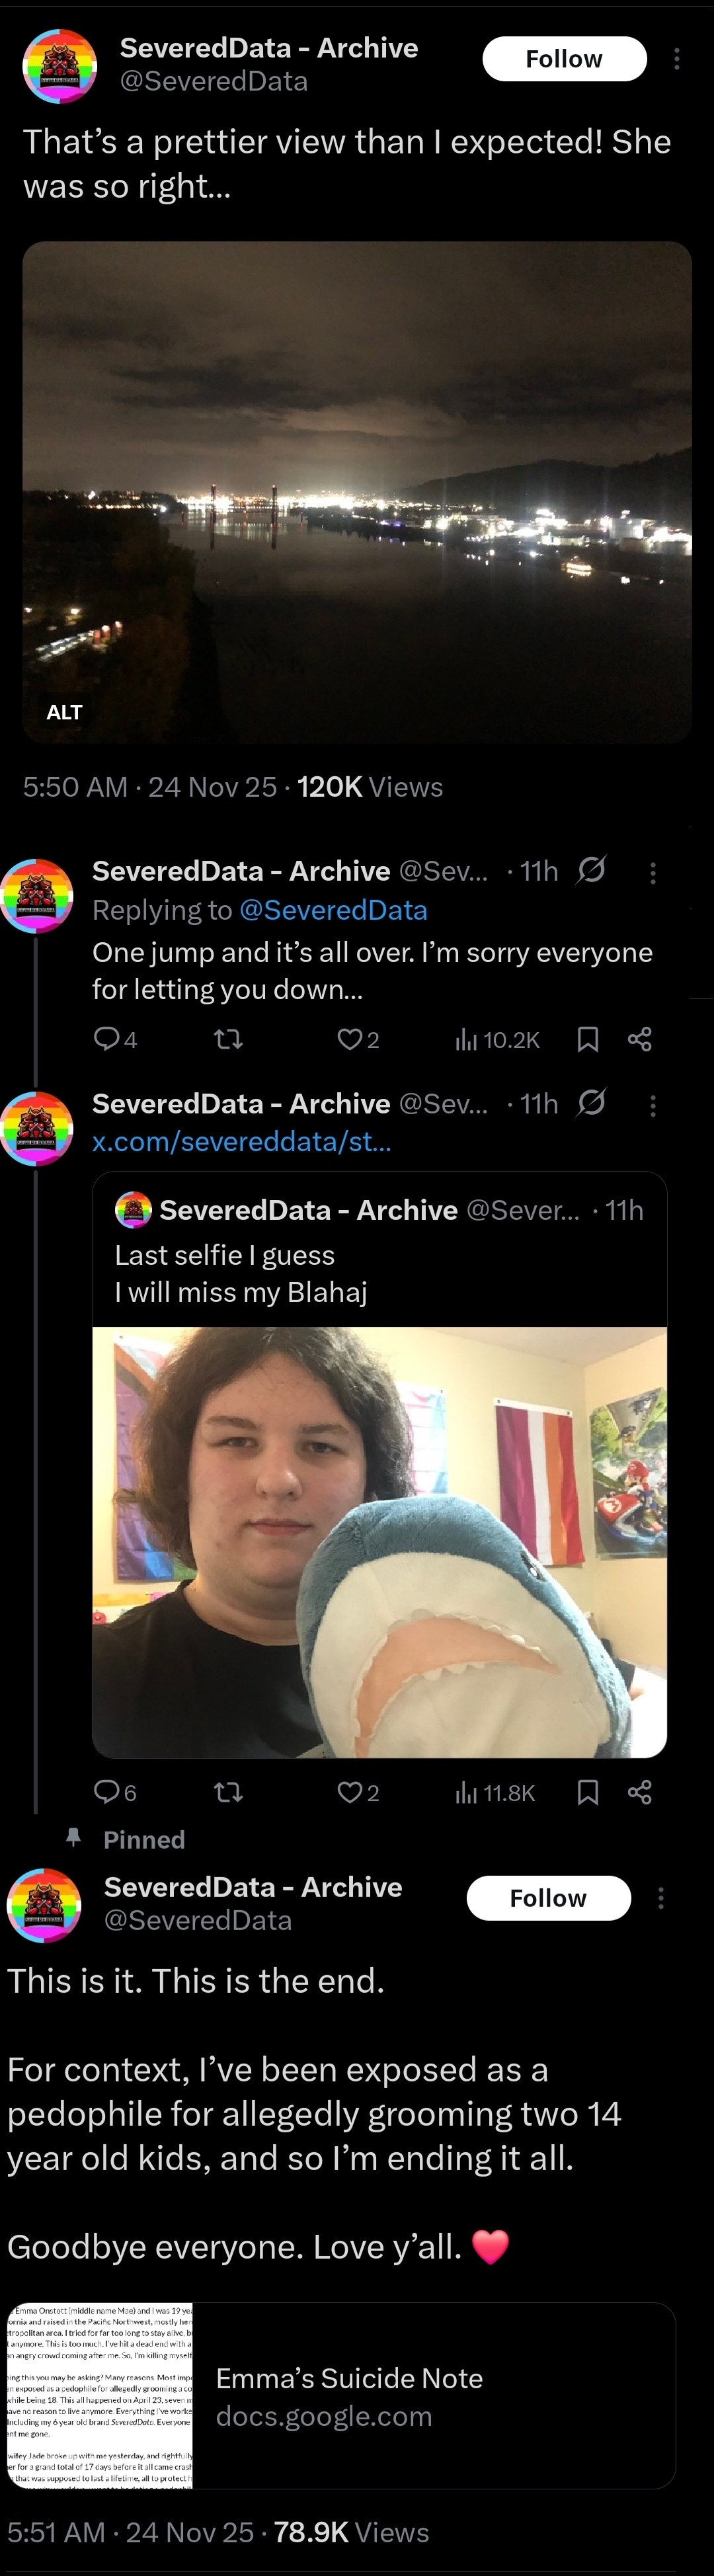This screenshot has width=714, height=2576.
Task: Bookmark the "One jump" reply tweet
Action: point(588,1039)
